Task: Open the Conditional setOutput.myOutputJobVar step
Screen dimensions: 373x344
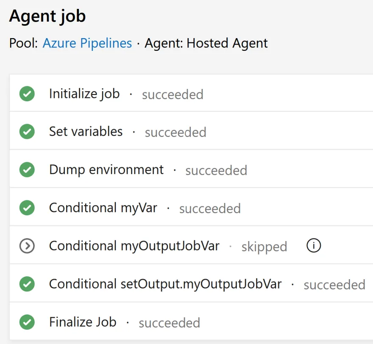Action: point(165,284)
